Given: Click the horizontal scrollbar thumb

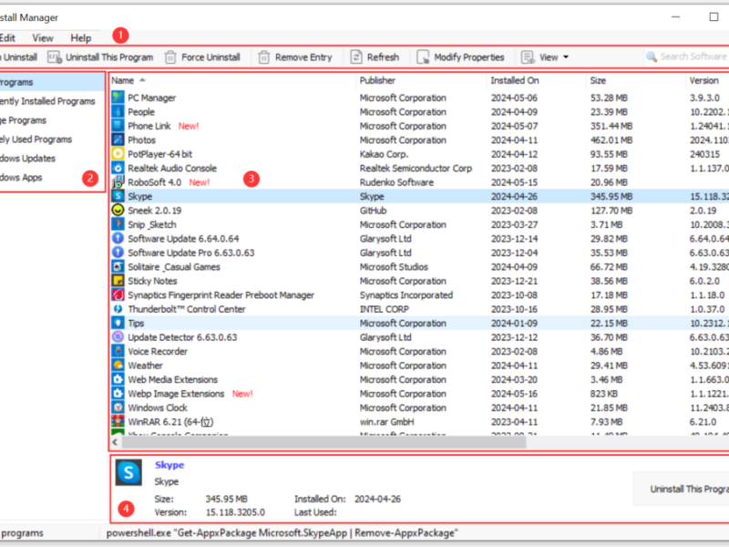Looking at the screenshot, I should tap(323, 442).
